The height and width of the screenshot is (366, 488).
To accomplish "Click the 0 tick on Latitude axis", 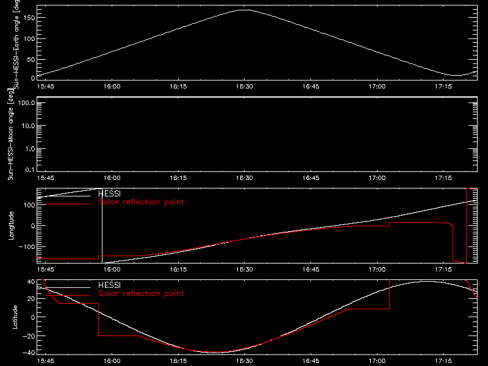I will click(33, 317).
